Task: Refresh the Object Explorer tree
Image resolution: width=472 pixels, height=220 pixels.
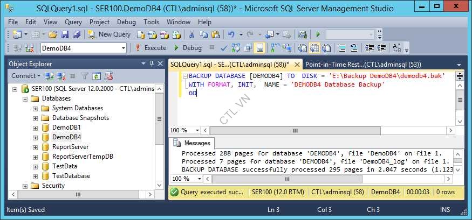Action: pyautogui.click(x=97, y=76)
